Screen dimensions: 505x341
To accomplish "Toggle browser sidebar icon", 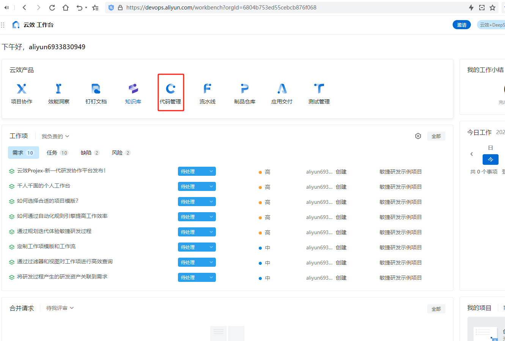I will coord(6,8).
